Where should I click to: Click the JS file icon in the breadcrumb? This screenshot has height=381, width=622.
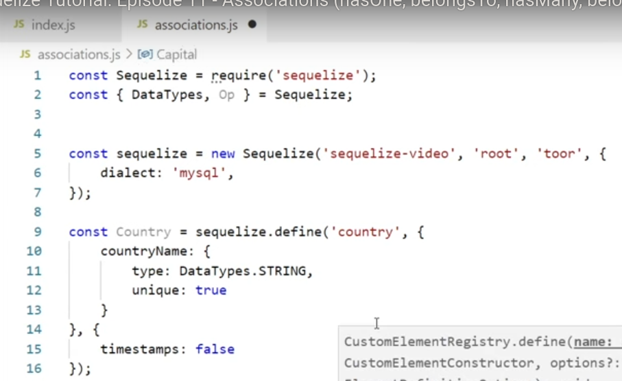(25, 54)
